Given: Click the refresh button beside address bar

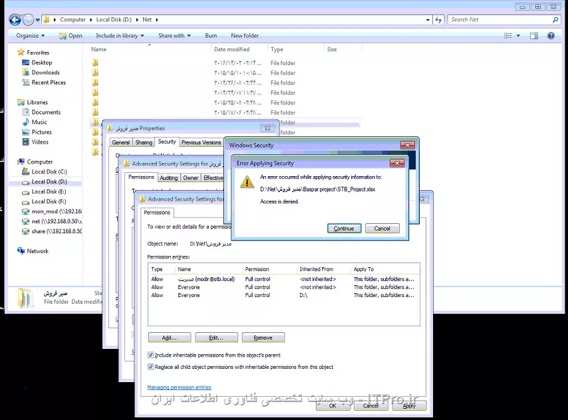Looking at the screenshot, I should (x=439, y=20).
